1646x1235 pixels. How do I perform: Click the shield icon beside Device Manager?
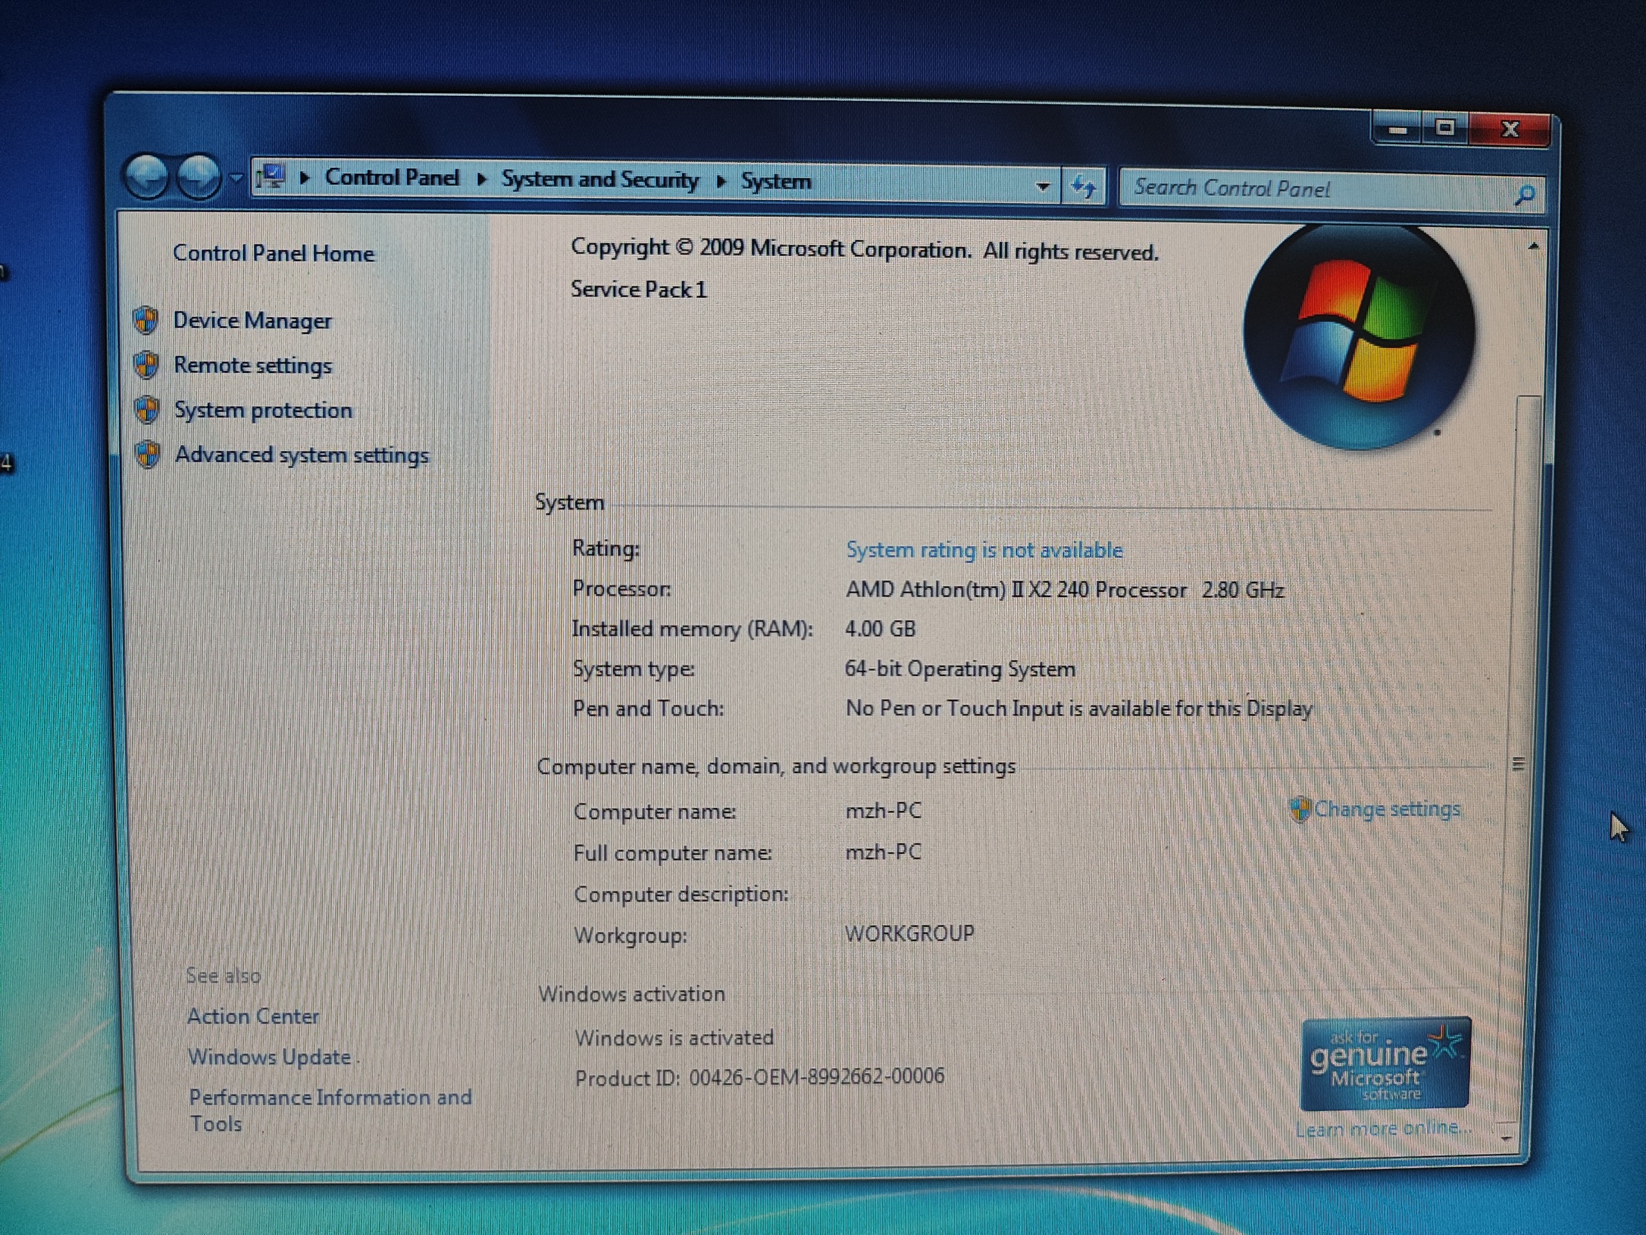(146, 320)
